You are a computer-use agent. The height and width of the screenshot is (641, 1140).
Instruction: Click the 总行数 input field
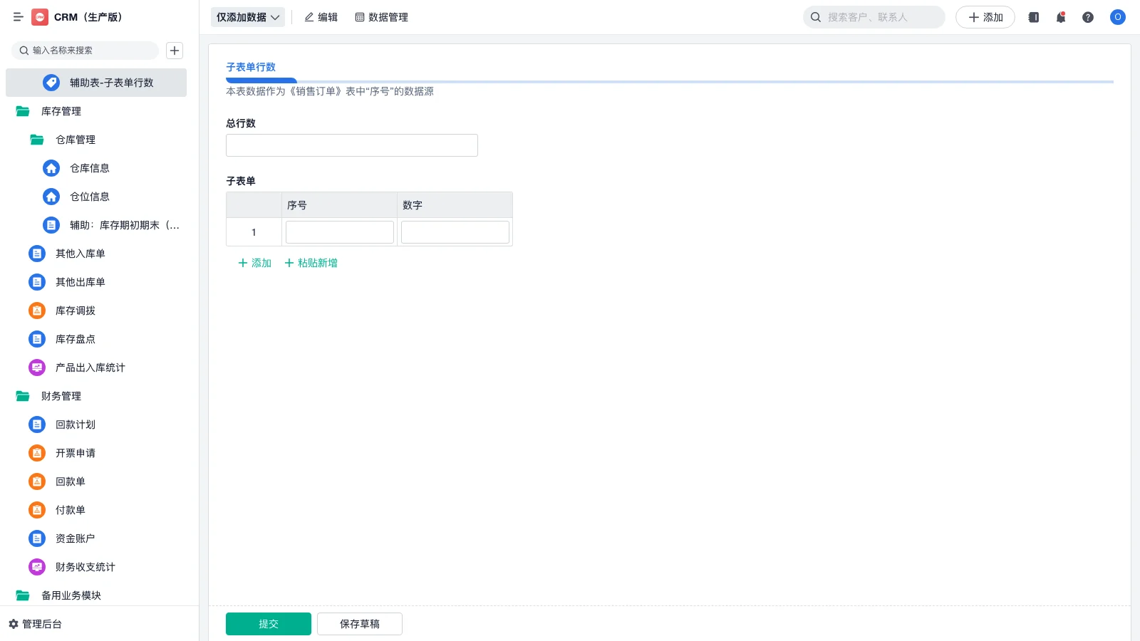tap(351, 145)
